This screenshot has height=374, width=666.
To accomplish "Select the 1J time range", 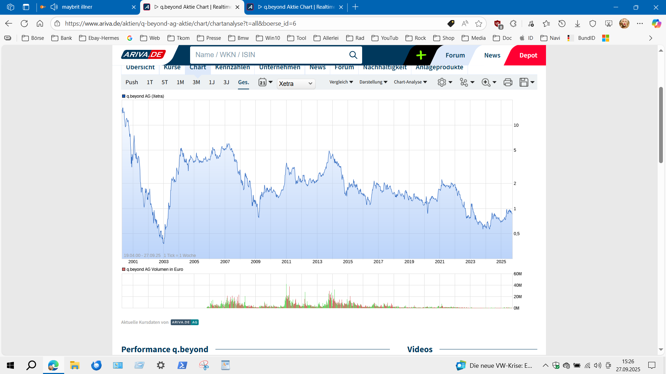I will [x=212, y=82].
